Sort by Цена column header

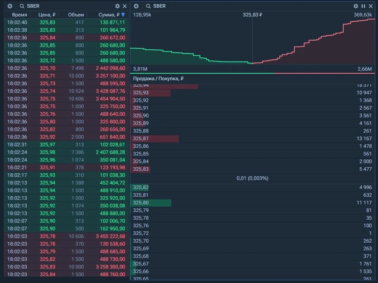pyautogui.click(x=47, y=15)
